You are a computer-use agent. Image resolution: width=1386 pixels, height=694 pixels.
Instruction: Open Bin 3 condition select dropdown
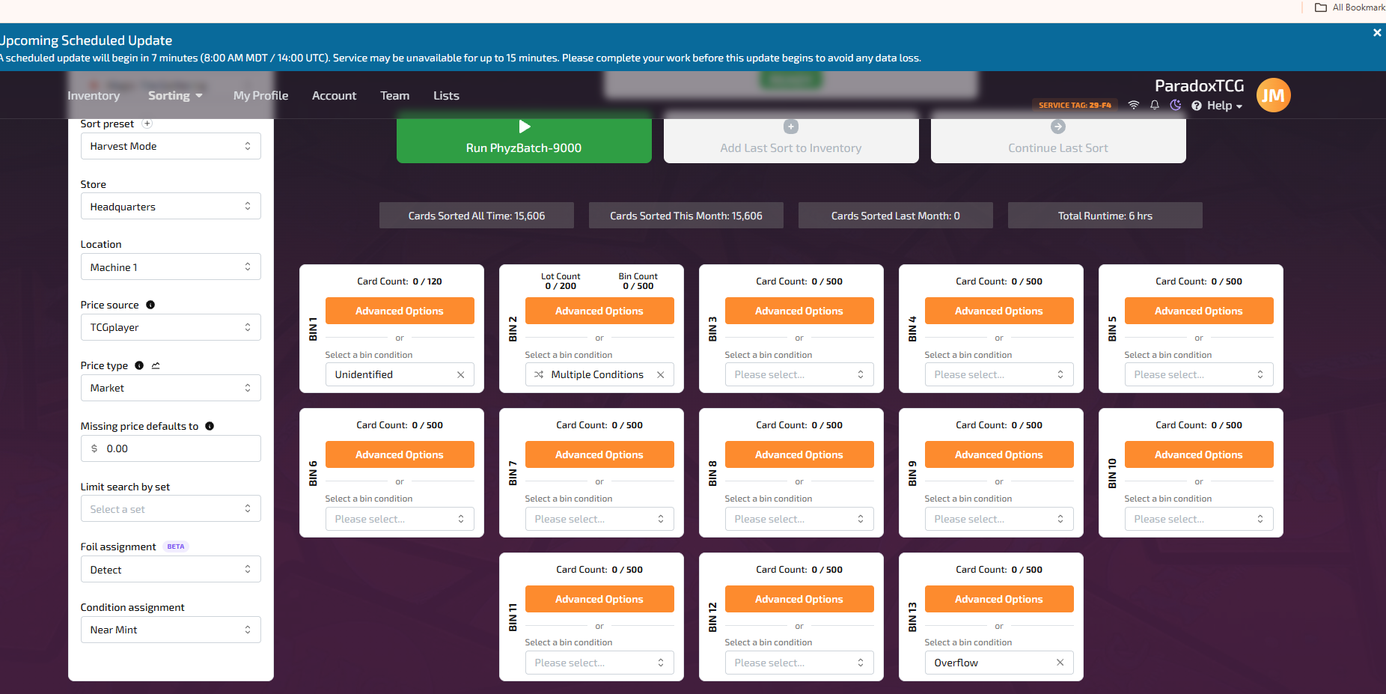coord(799,375)
